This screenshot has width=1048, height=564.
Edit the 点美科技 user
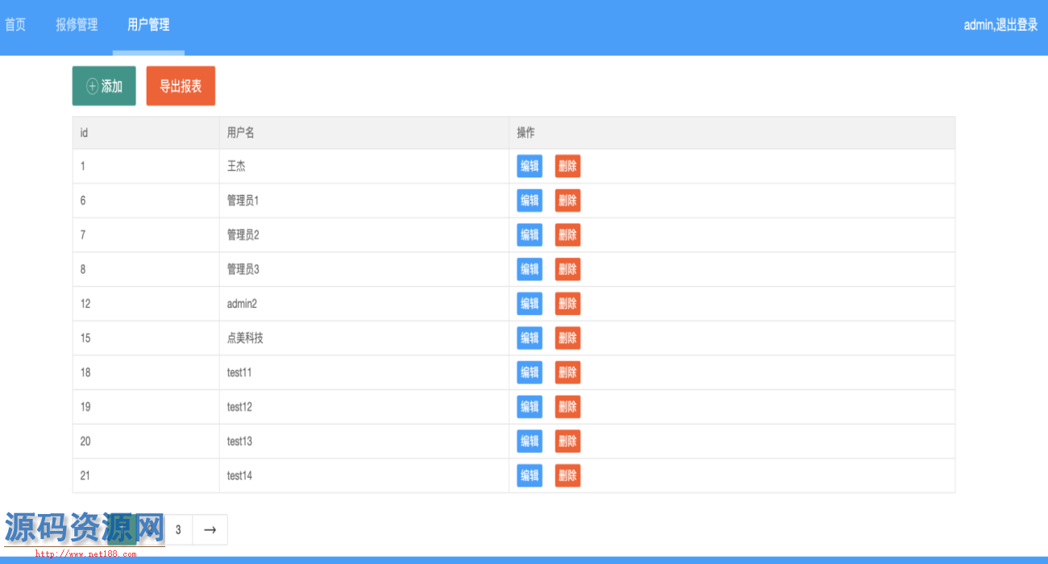(x=530, y=338)
